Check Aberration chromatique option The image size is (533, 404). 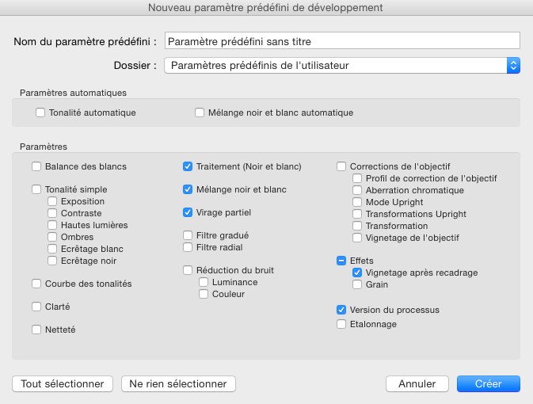click(x=357, y=190)
